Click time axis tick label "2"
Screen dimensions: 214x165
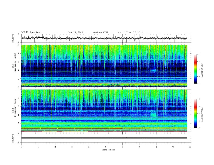tap(55, 147)
